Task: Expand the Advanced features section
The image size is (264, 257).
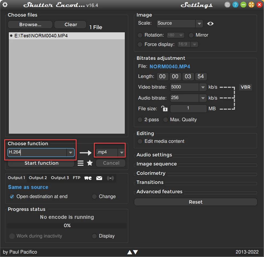Action: [x=159, y=192]
